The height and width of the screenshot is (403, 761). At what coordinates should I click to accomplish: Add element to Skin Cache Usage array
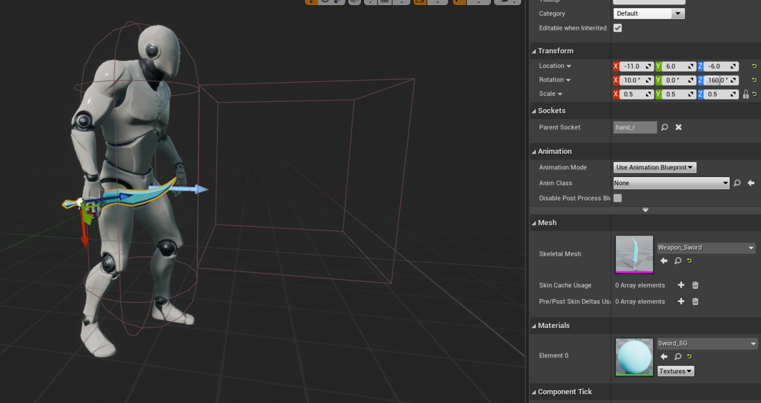[681, 285]
